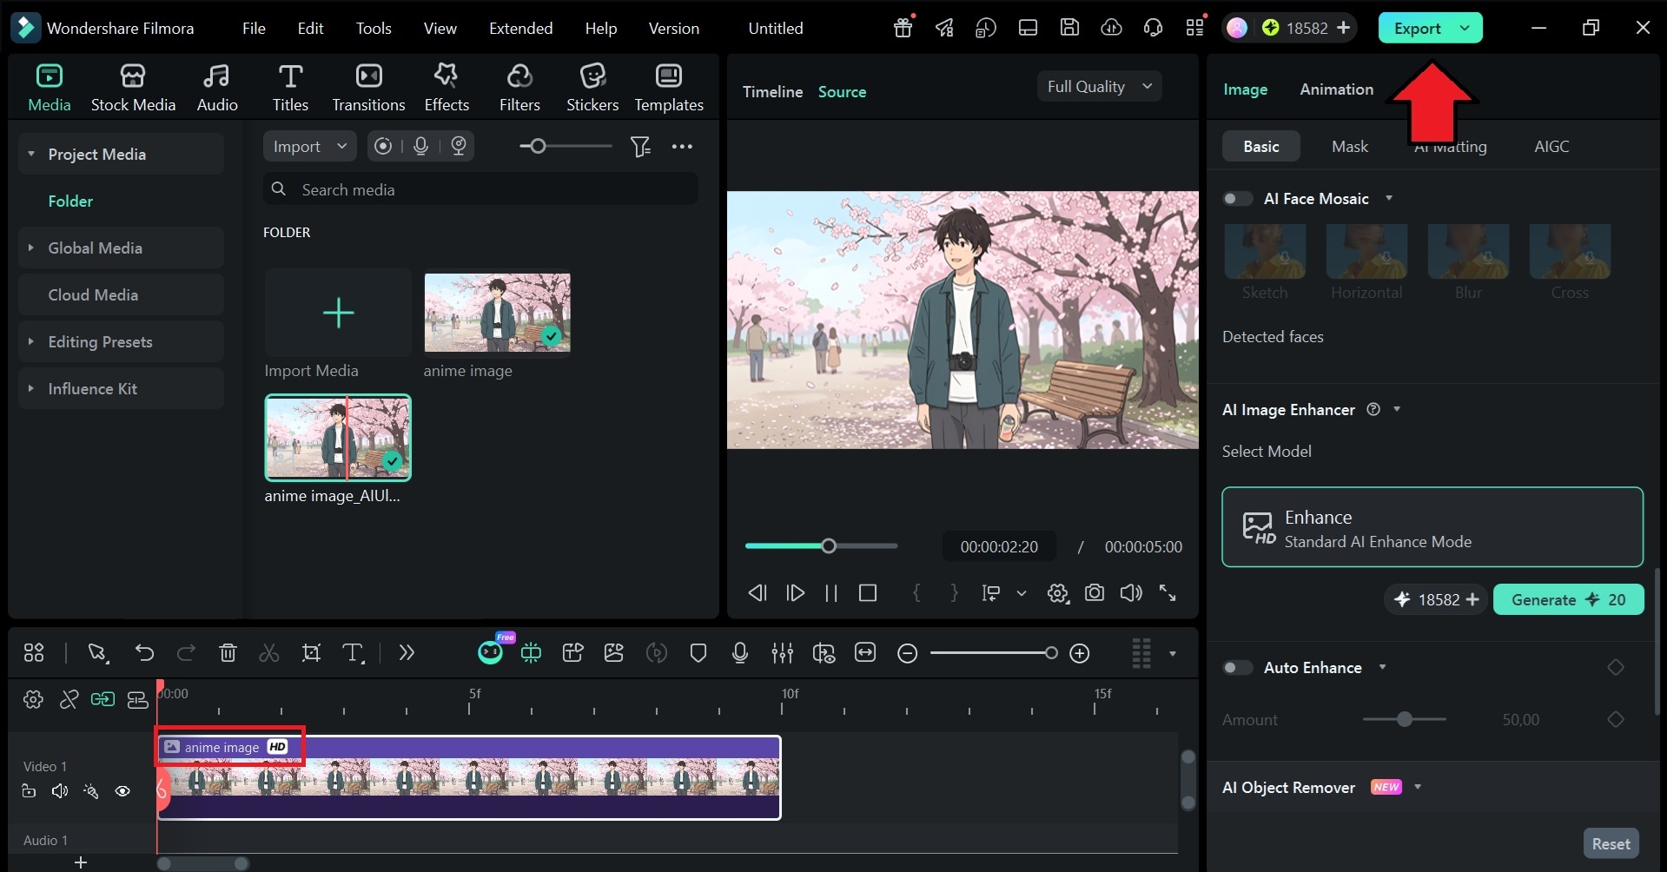This screenshot has width=1667, height=872.
Task: Open preview render settings gear
Action: coord(1057,593)
